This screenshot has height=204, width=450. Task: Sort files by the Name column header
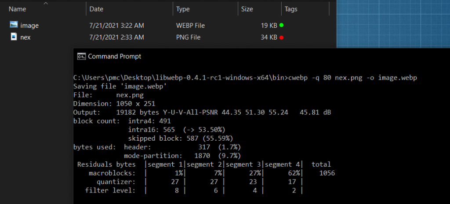pos(18,9)
